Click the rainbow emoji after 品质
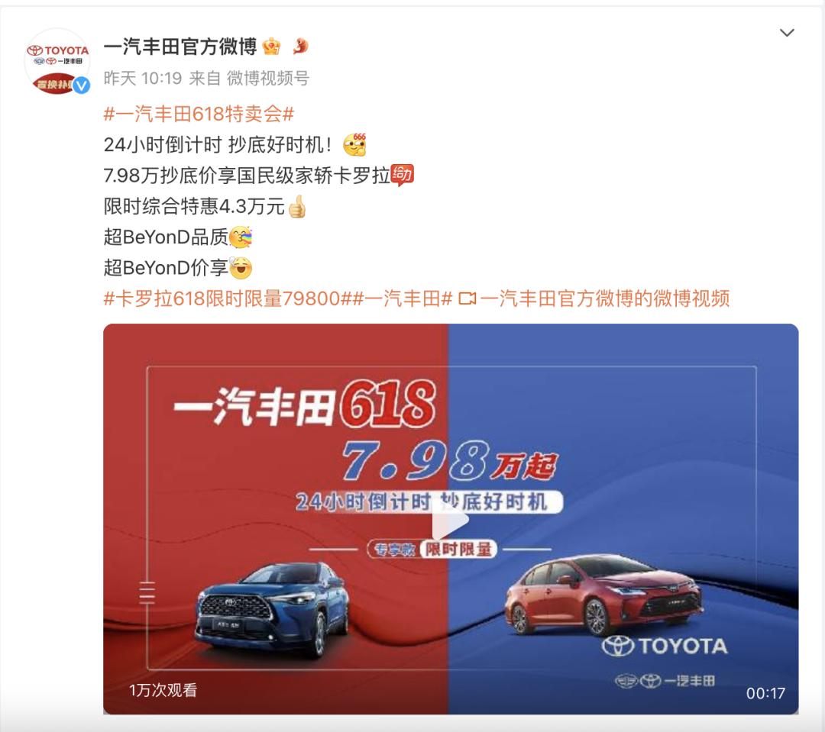 (x=241, y=237)
